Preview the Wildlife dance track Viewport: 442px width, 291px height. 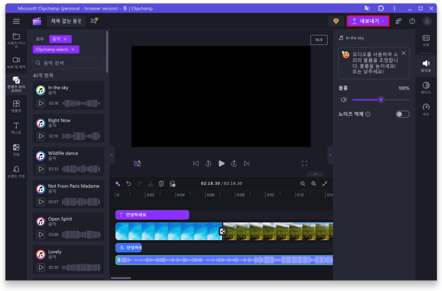pos(41,169)
